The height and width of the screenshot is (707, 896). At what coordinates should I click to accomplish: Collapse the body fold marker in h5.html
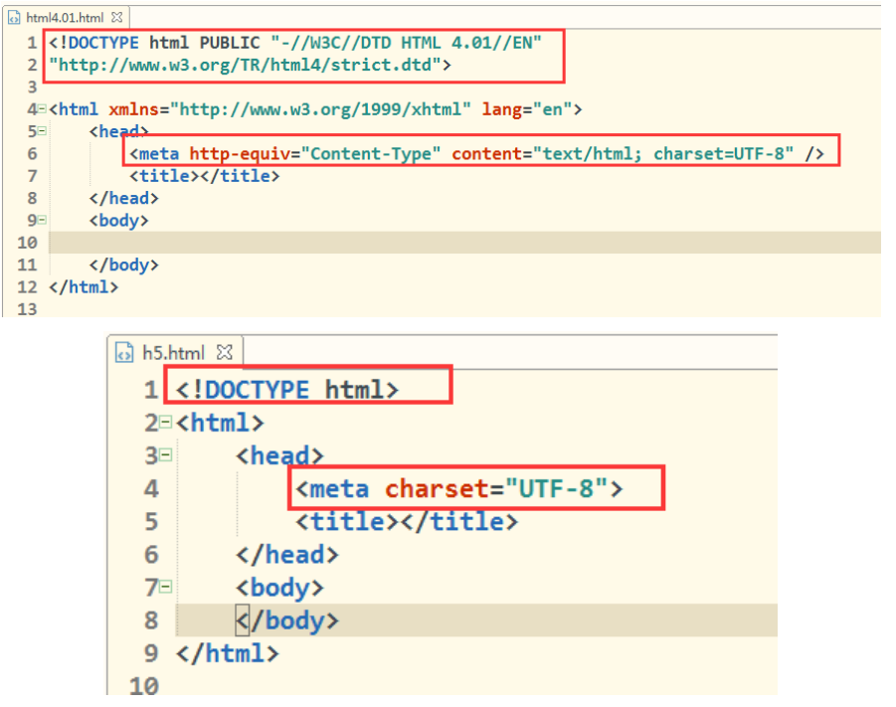coord(166,587)
